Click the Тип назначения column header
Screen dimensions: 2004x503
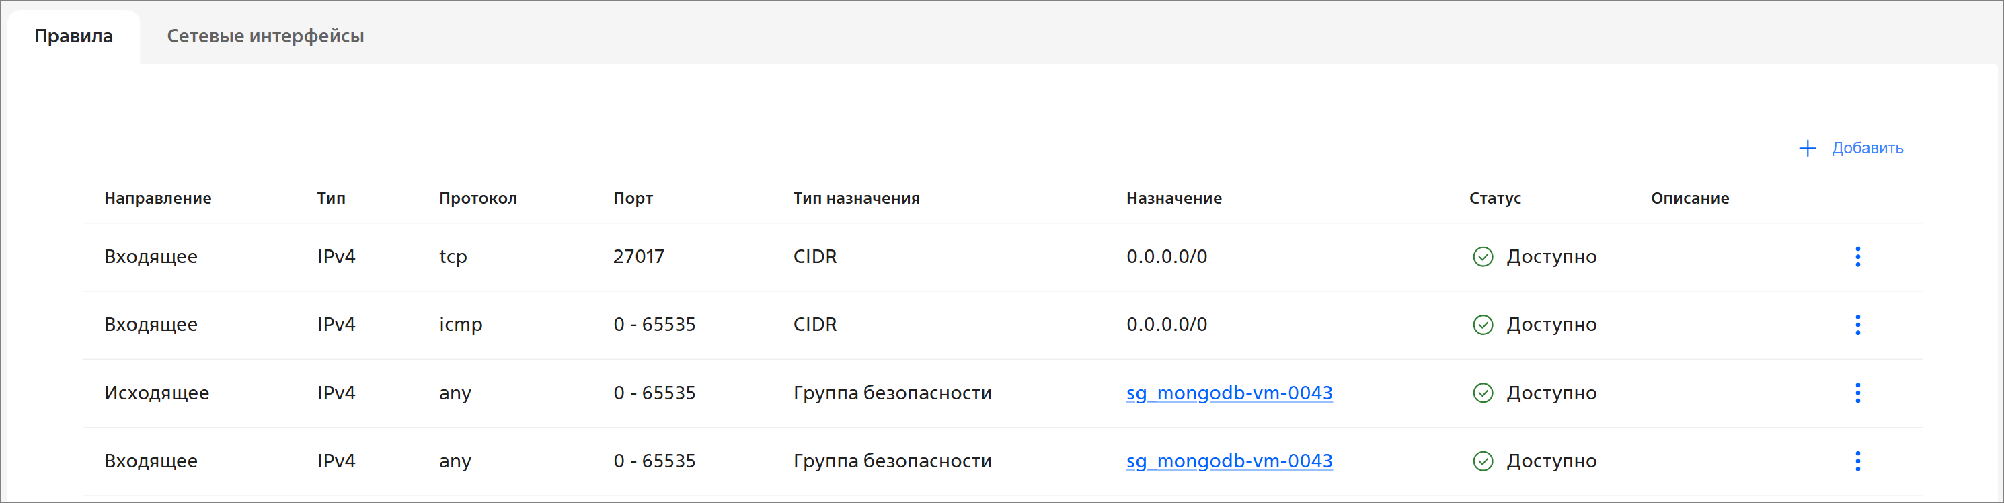point(856,198)
